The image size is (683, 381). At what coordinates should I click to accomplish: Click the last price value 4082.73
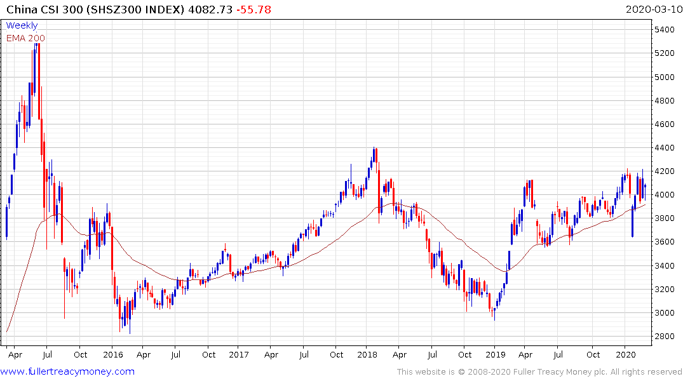[x=210, y=10]
